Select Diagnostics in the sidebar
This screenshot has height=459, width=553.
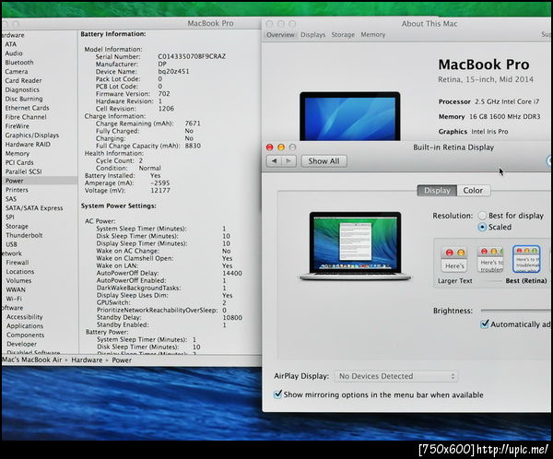(x=22, y=90)
